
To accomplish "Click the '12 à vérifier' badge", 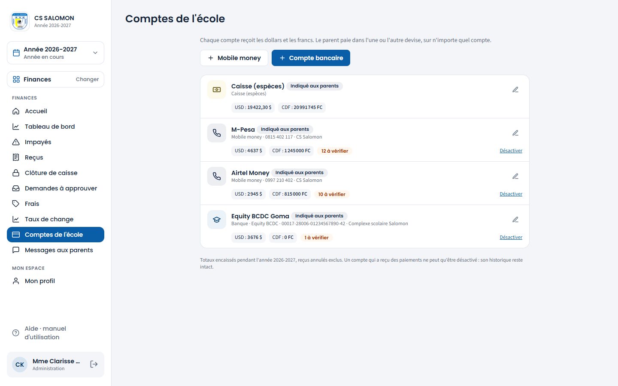I will click(335, 151).
